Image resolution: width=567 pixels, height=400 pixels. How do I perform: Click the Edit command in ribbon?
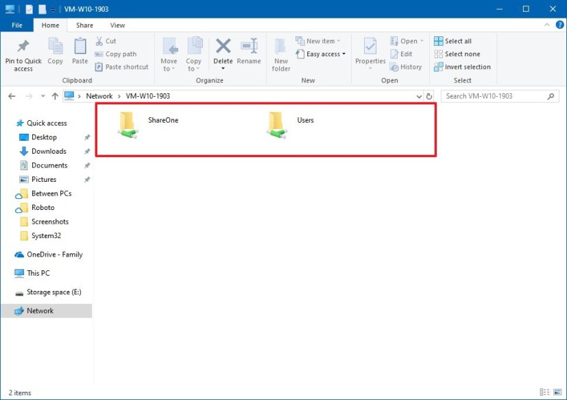click(401, 54)
